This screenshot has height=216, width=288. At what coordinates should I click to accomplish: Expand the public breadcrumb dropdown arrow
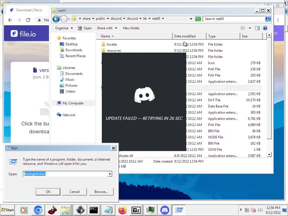tap(108, 19)
